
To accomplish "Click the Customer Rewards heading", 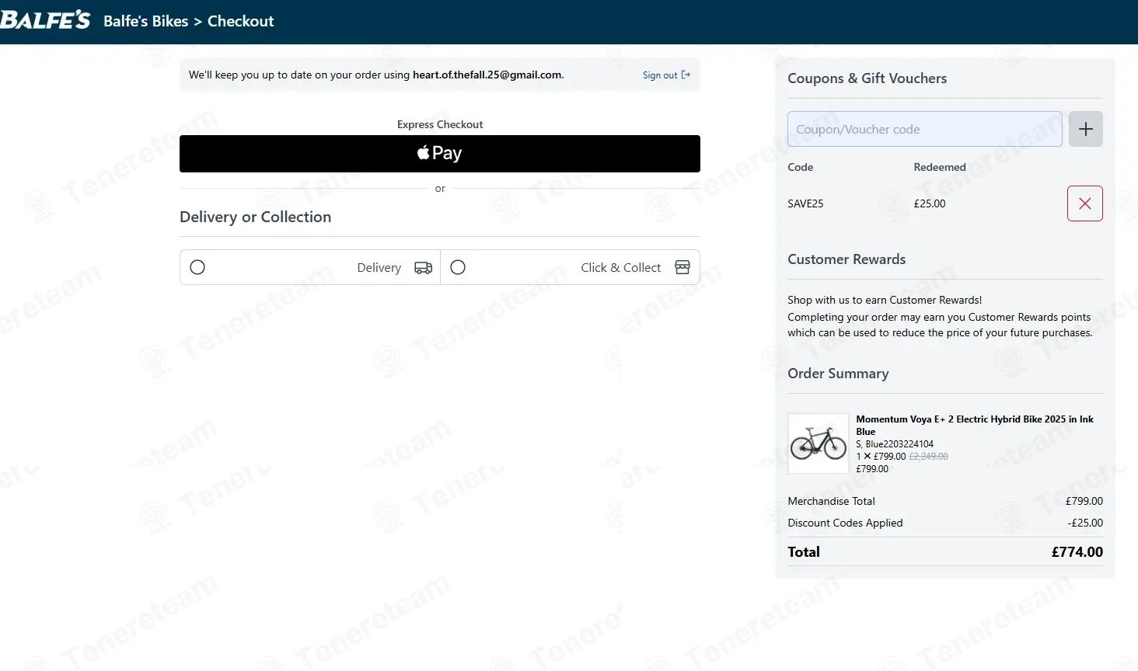I will [x=847, y=259].
